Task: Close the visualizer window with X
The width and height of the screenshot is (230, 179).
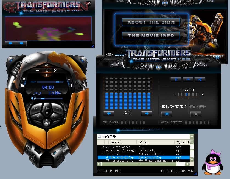Action: pyautogui.click(x=89, y=3)
